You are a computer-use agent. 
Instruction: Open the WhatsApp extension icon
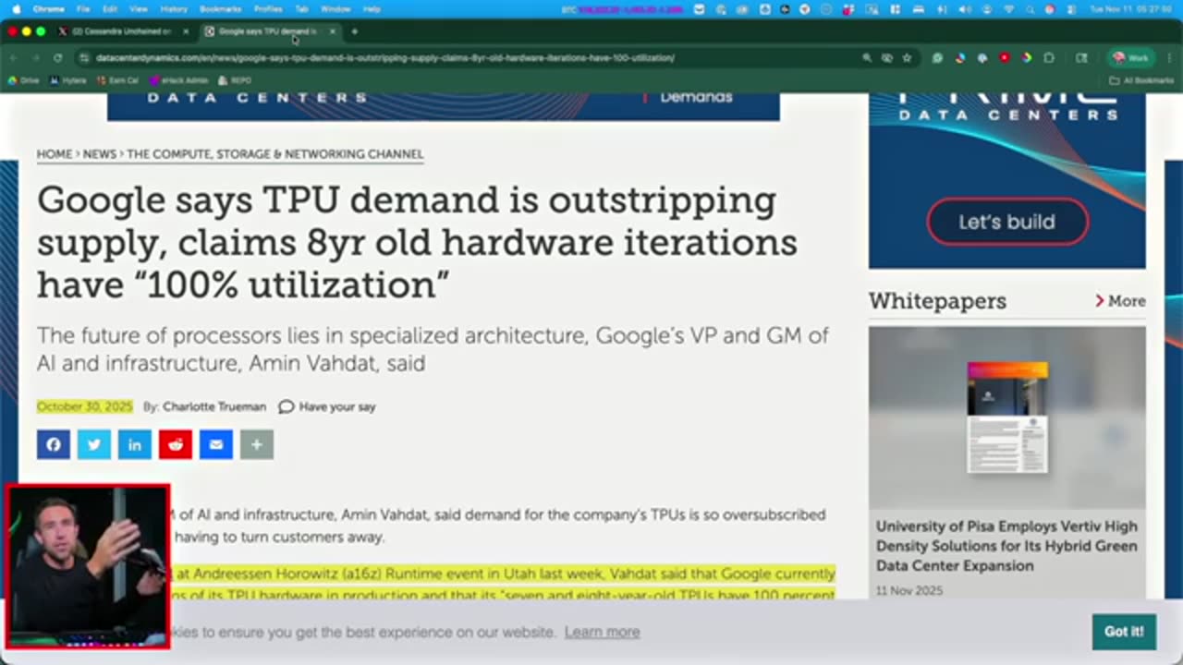937,57
